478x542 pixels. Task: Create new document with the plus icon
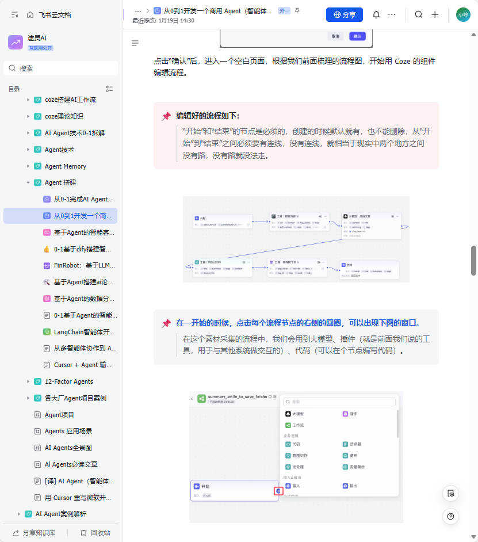click(x=435, y=14)
